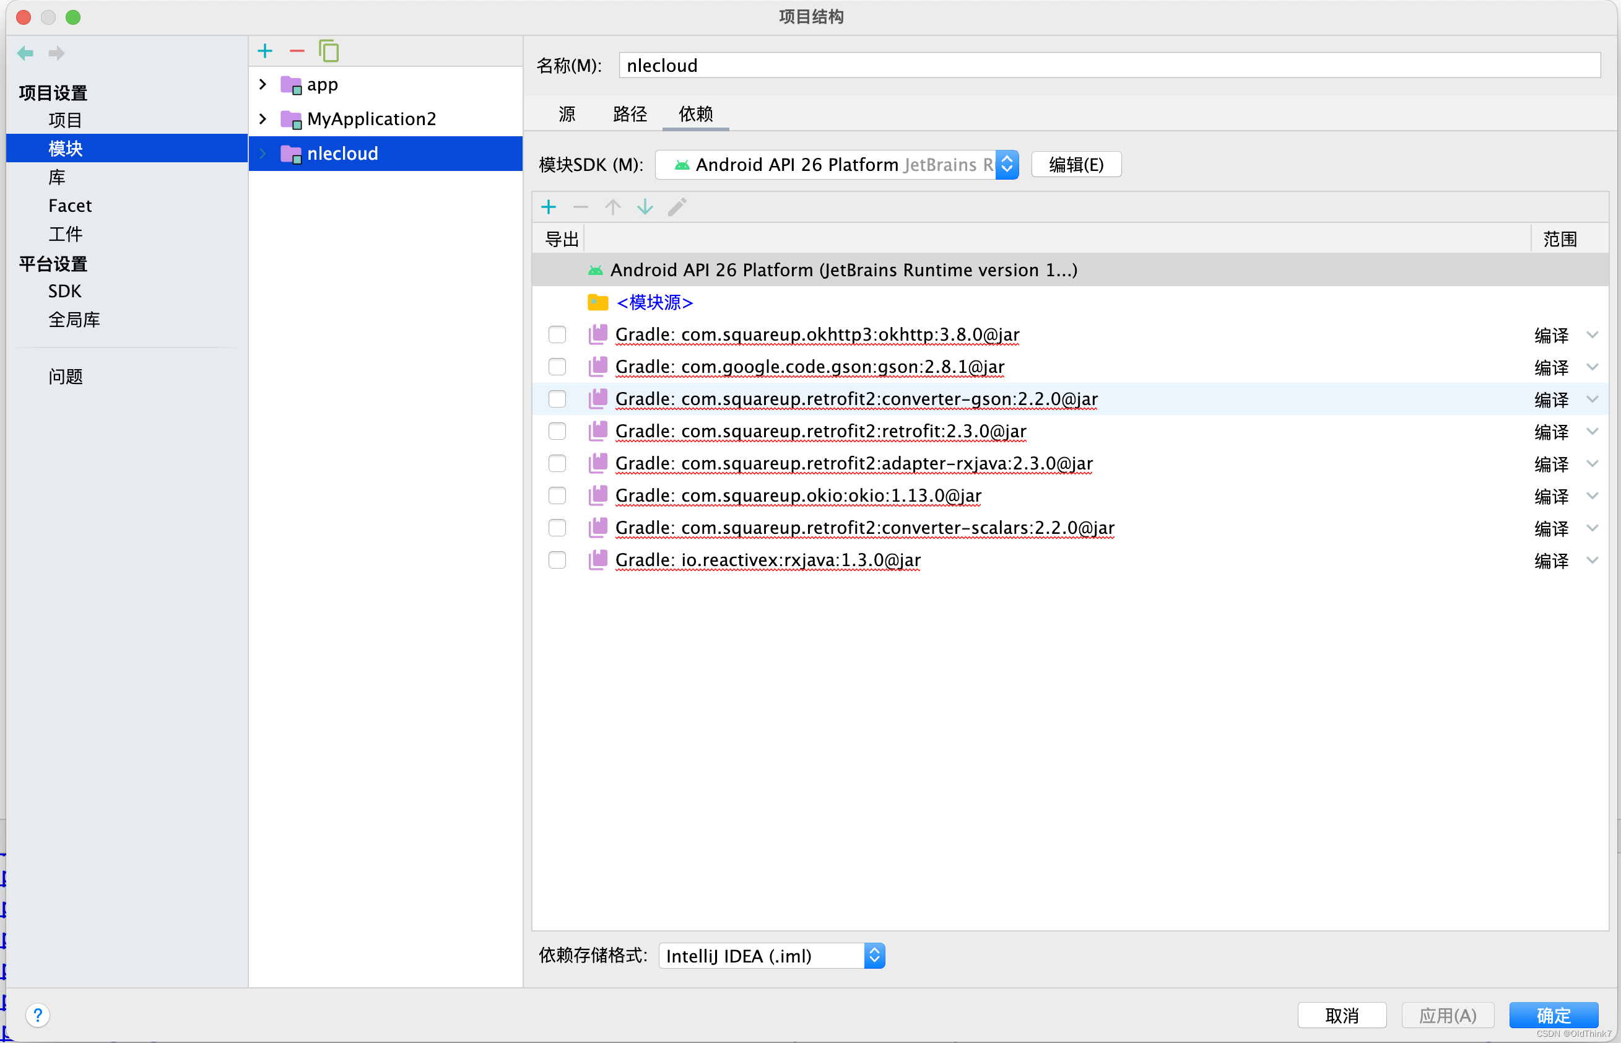Click the 取消 button
The image size is (1621, 1043).
[1341, 1015]
